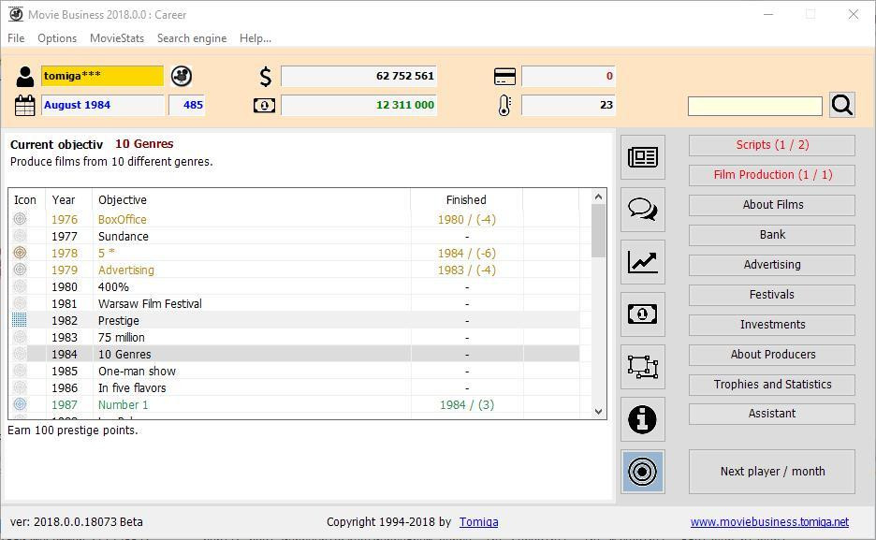The height and width of the screenshot is (540, 876).
Task: Go to the Bank
Action: click(771, 235)
